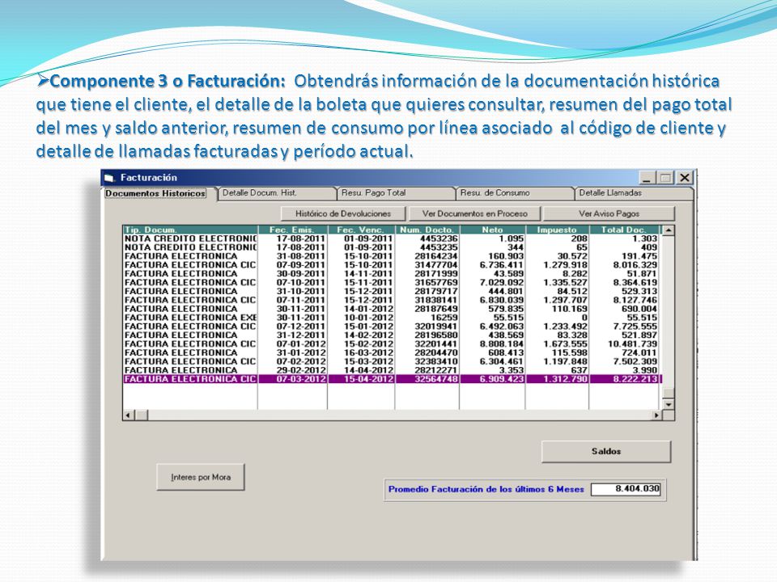Image resolution: width=777 pixels, height=582 pixels.
Task: Select invoice number 28164234
Action: [x=392, y=256]
